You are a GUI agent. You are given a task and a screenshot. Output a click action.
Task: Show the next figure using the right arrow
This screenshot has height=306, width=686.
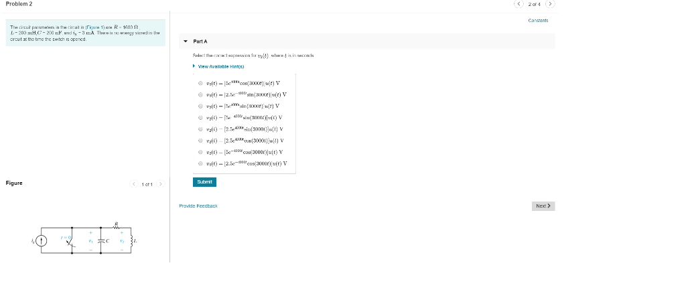(161, 184)
